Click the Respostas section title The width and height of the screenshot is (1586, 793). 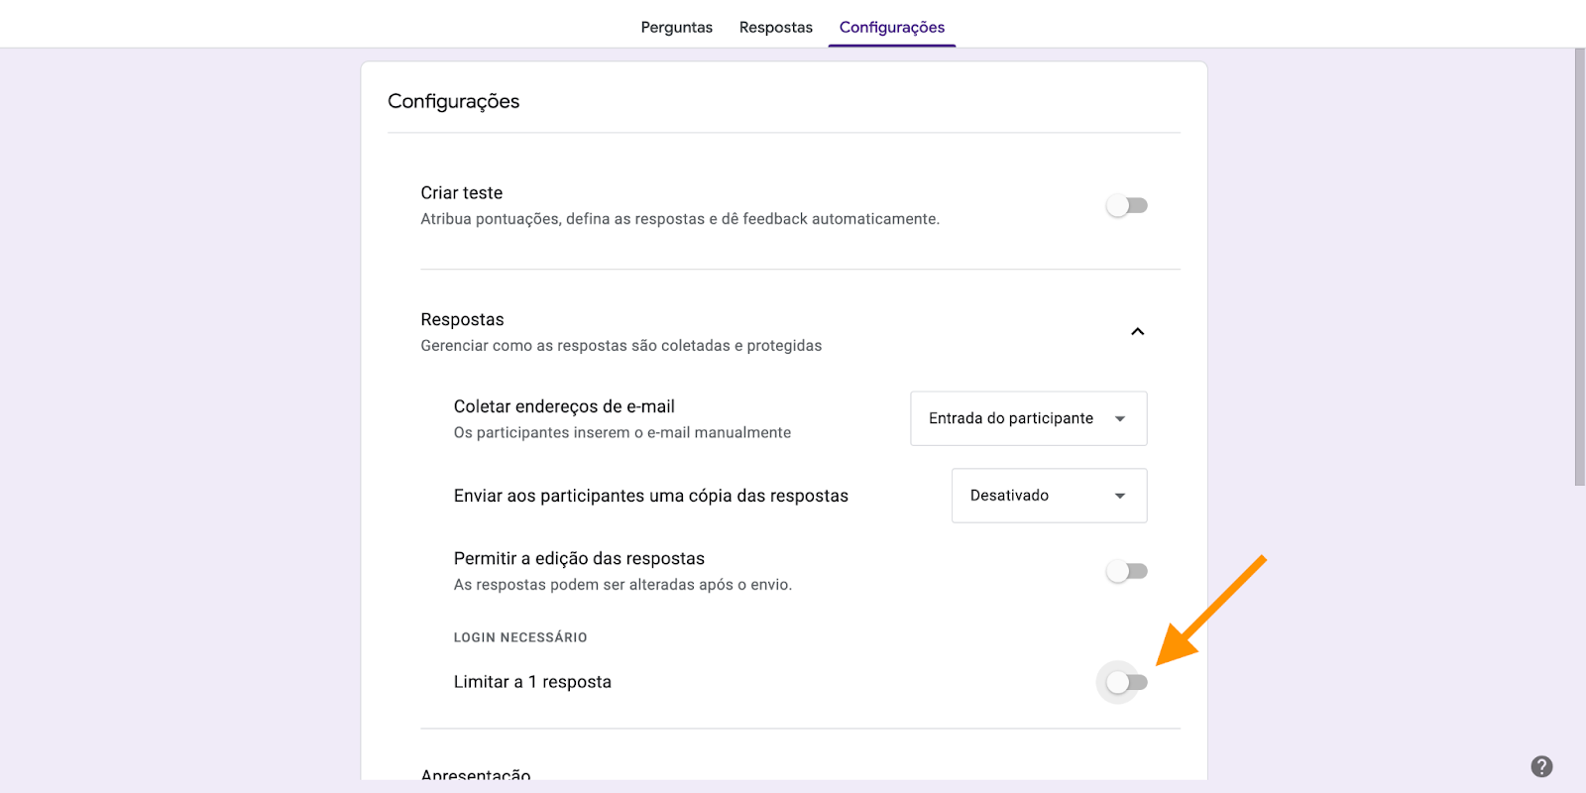(x=462, y=319)
